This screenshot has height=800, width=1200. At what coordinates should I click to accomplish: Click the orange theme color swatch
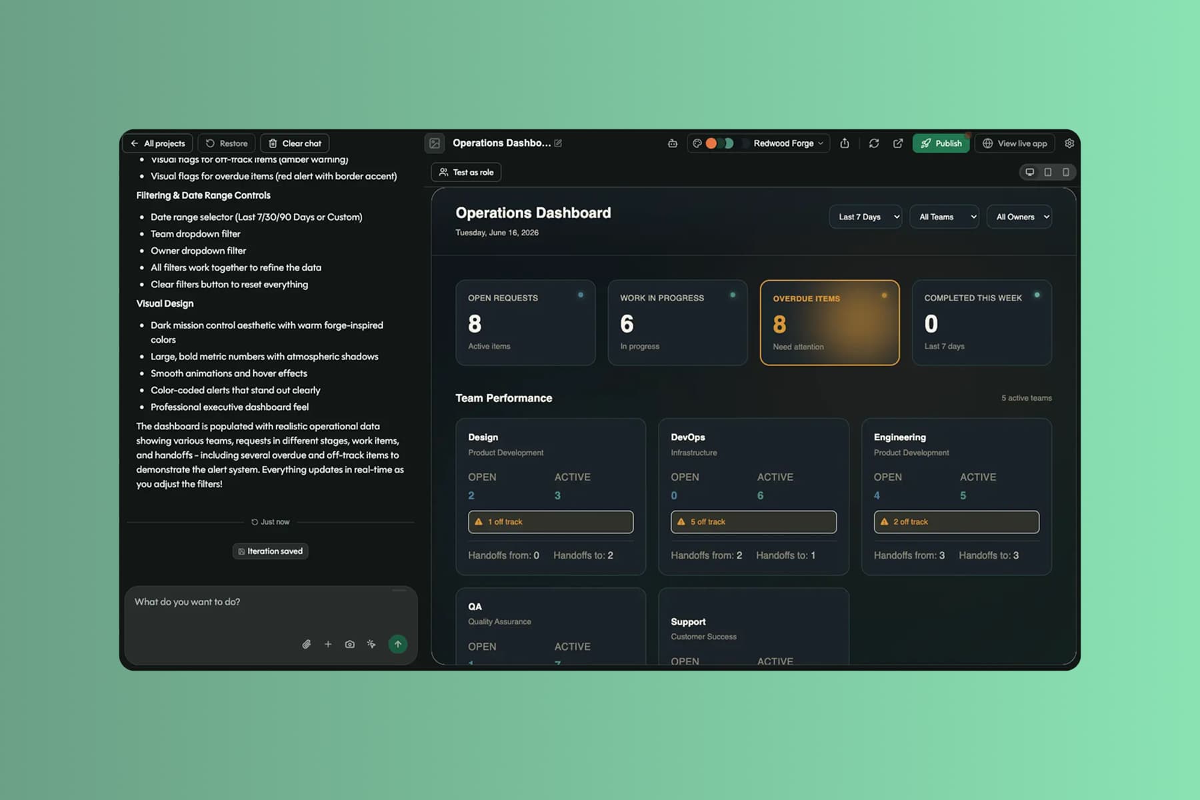pos(711,143)
